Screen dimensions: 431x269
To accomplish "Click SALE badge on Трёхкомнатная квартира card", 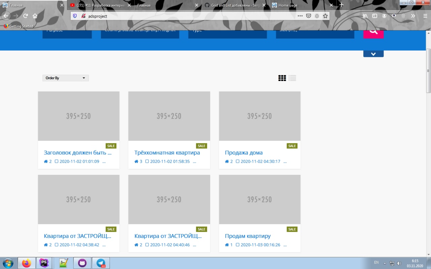I will (x=201, y=146).
